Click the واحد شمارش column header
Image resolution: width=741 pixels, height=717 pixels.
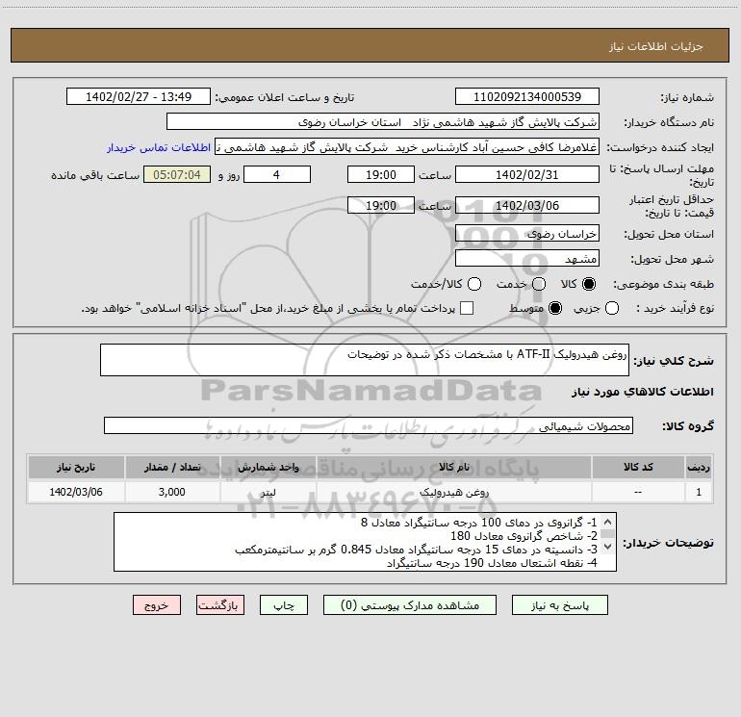pyautogui.click(x=268, y=467)
